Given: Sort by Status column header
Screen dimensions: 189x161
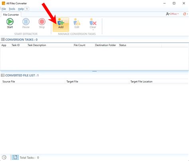Looking at the screenshot, I should 122,45.
